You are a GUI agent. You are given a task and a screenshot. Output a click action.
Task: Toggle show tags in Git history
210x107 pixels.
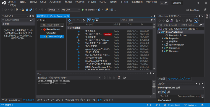97,20
